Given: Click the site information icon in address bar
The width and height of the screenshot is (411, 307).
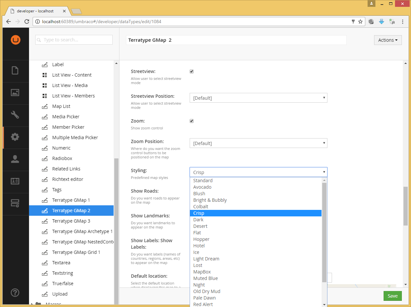Looking at the screenshot, I should coord(38,22).
